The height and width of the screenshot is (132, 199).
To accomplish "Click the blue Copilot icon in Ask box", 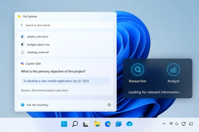I will pyautogui.click(x=22, y=105).
